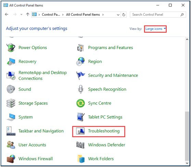The height and width of the screenshot is (167, 191).
Task: Open the User Accounts people icon
Action: [11, 145]
